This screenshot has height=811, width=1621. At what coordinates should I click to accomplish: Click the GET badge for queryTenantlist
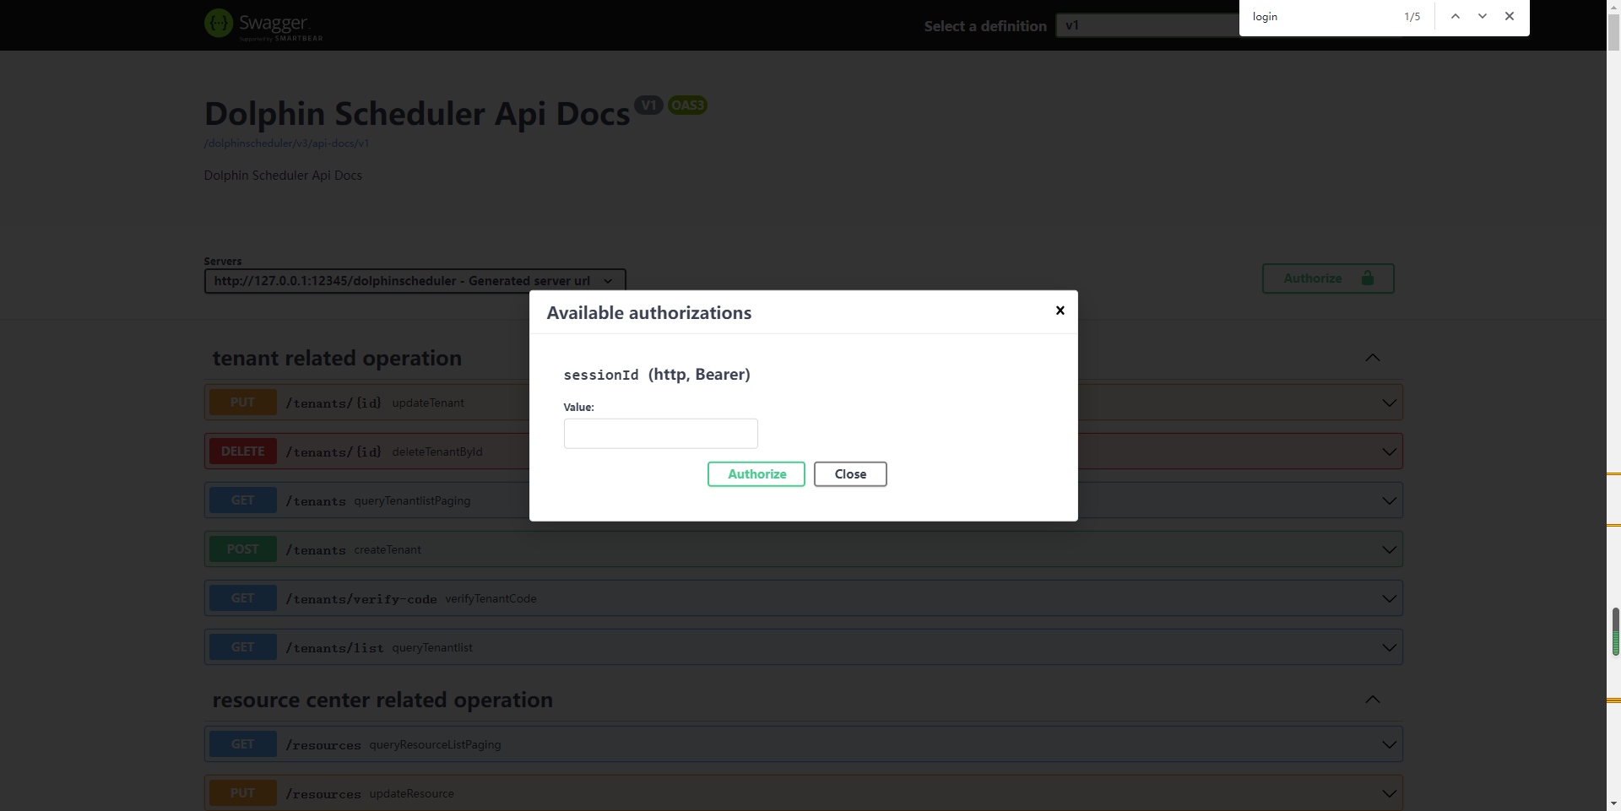pos(242,647)
